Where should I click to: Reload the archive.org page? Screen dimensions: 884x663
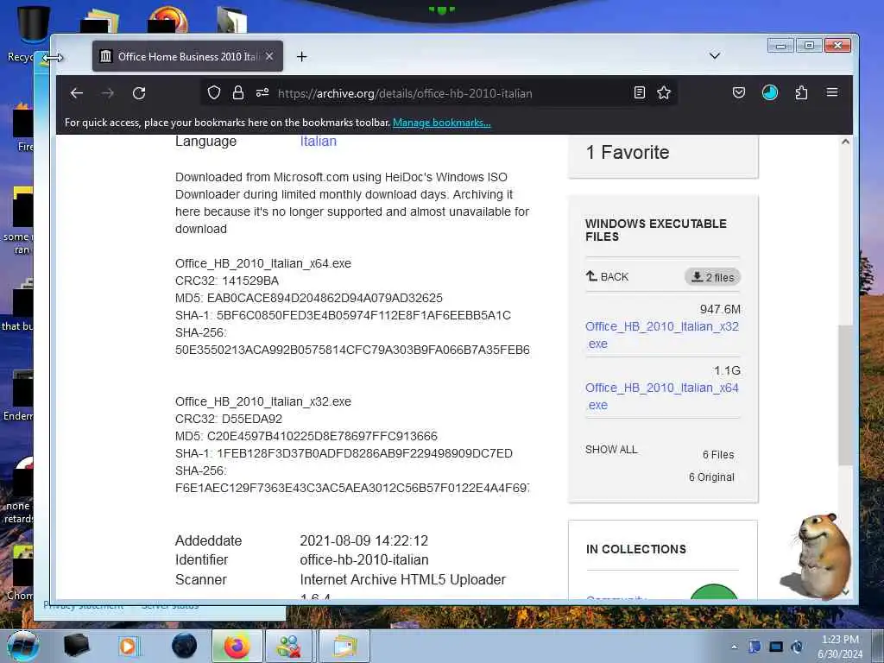click(x=139, y=93)
